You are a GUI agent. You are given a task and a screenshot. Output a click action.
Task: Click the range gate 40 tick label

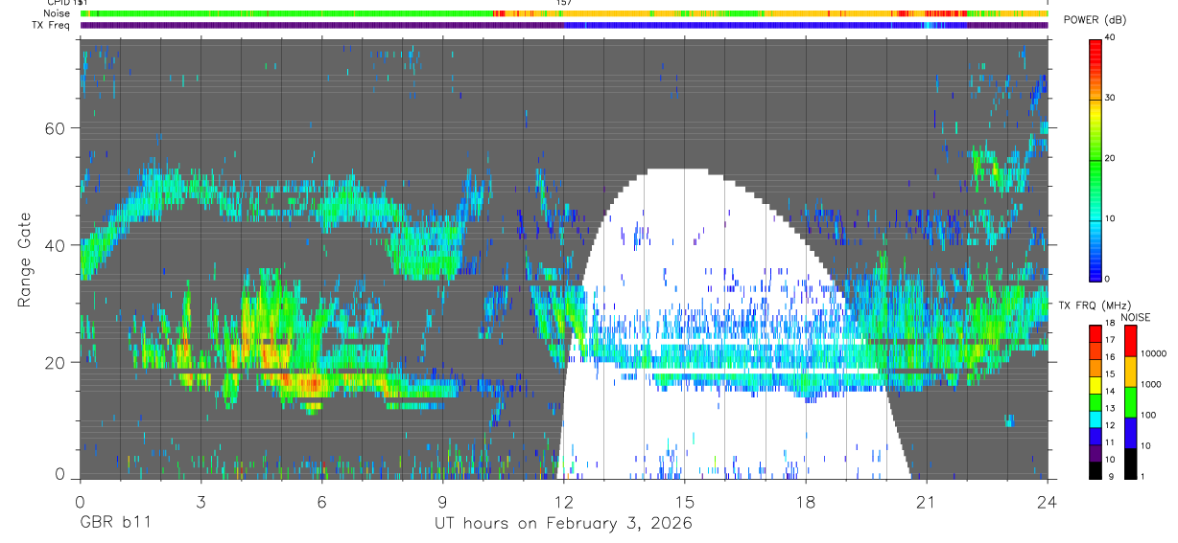[x=56, y=244]
